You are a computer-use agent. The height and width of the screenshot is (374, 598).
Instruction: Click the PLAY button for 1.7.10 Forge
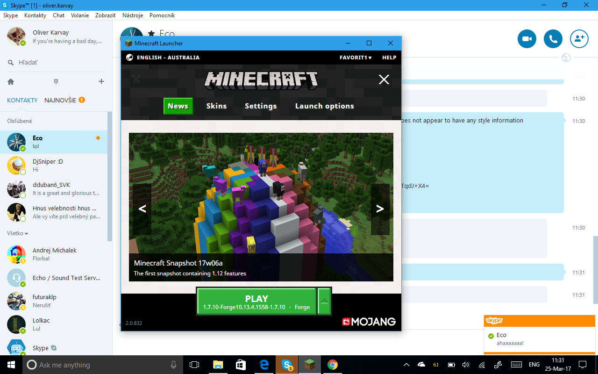256,301
